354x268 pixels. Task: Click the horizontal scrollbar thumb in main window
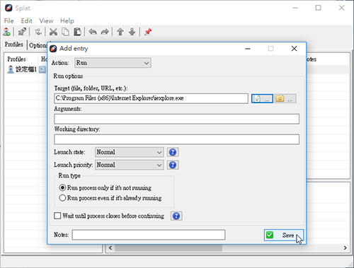(169, 248)
